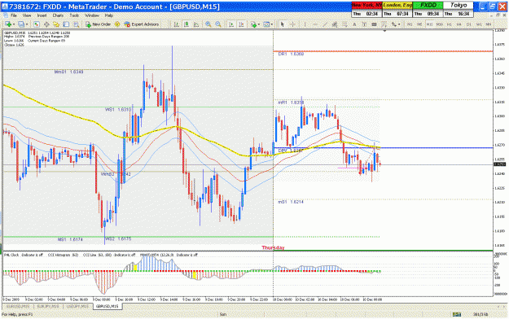Select the GBPUSD,M15 chart tab
Viewport: 509px width, 319px height.
[108, 306]
